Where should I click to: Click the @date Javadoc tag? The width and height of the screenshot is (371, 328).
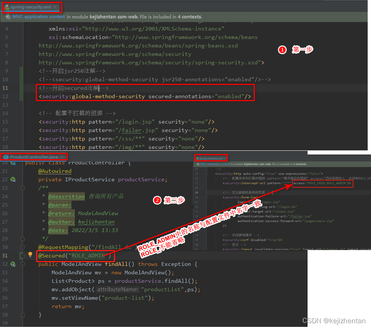tap(58, 230)
